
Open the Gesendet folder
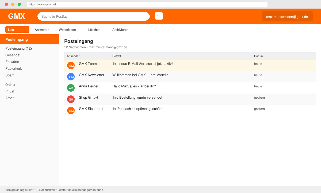point(13,55)
